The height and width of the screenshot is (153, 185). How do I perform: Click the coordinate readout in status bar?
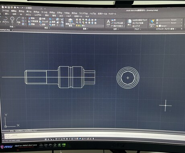11,141
